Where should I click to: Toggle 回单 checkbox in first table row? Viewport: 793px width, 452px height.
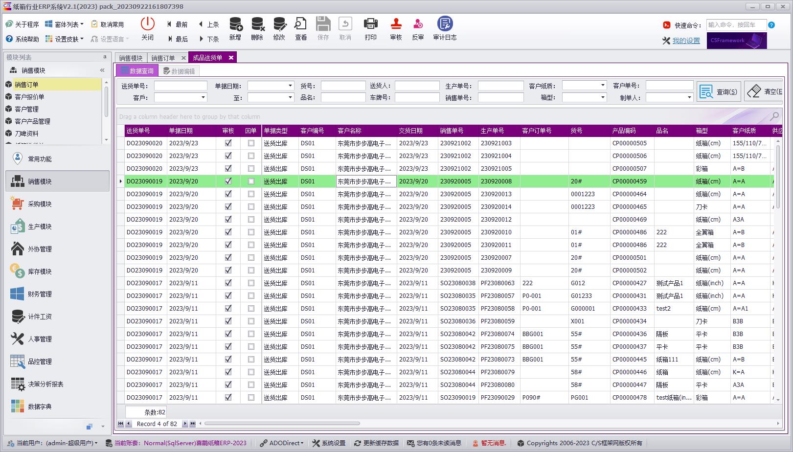pyautogui.click(x=251, y=143)
